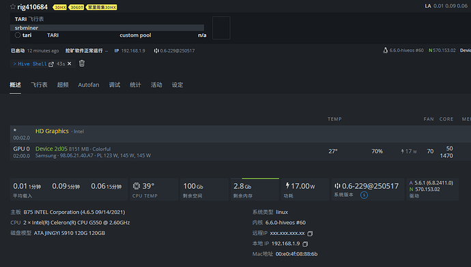Open the Autofan tab
Viewport: 471px width, 267px height.
(x=89, y=85)
